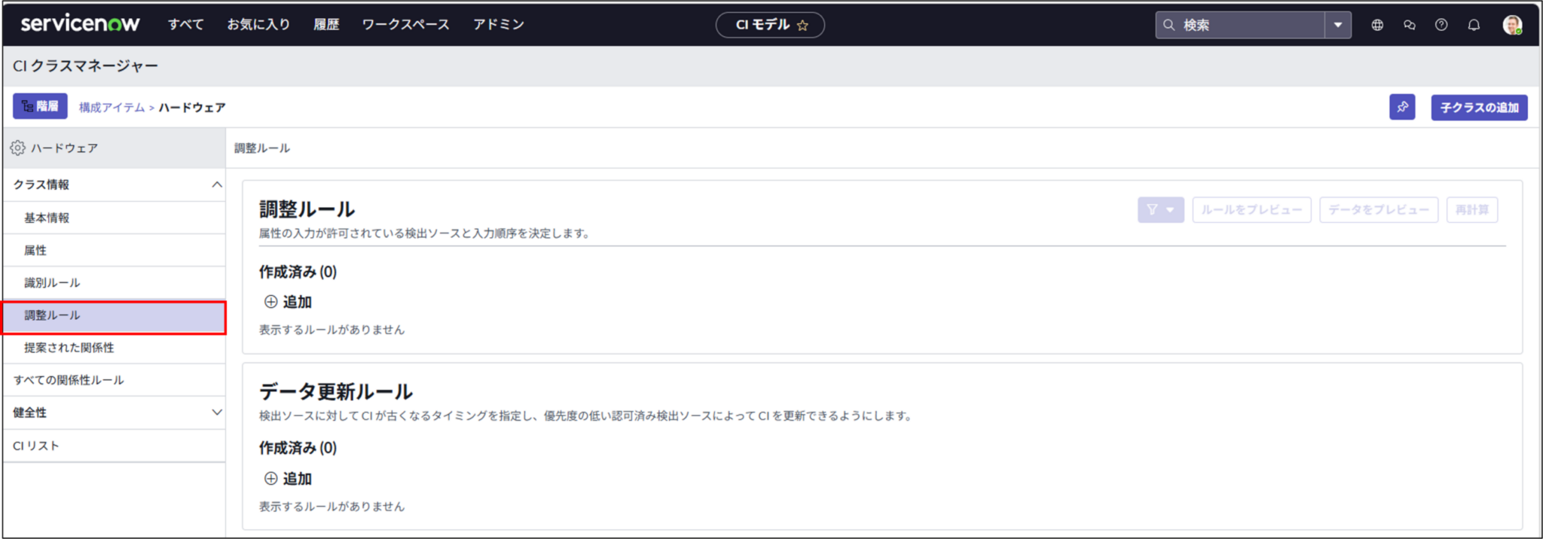The image size is (1543, 539).
Task: Click the ServiceNow logo
Action: [x=80, y=23]
